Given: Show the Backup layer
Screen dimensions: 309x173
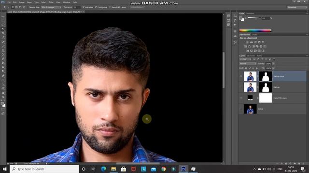Looking at the screenshot, I should [241, 87].
